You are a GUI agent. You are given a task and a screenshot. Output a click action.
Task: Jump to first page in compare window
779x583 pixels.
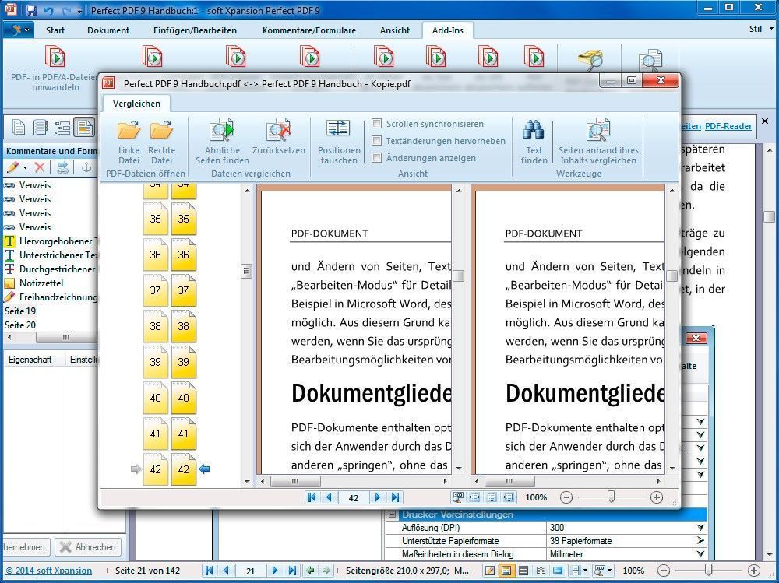click(x=312, y=497)
